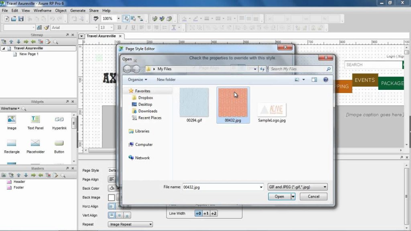Collapse the Travel Axureville sitemap node
Screen dimensions: 411x231
[x=3, y=49]
